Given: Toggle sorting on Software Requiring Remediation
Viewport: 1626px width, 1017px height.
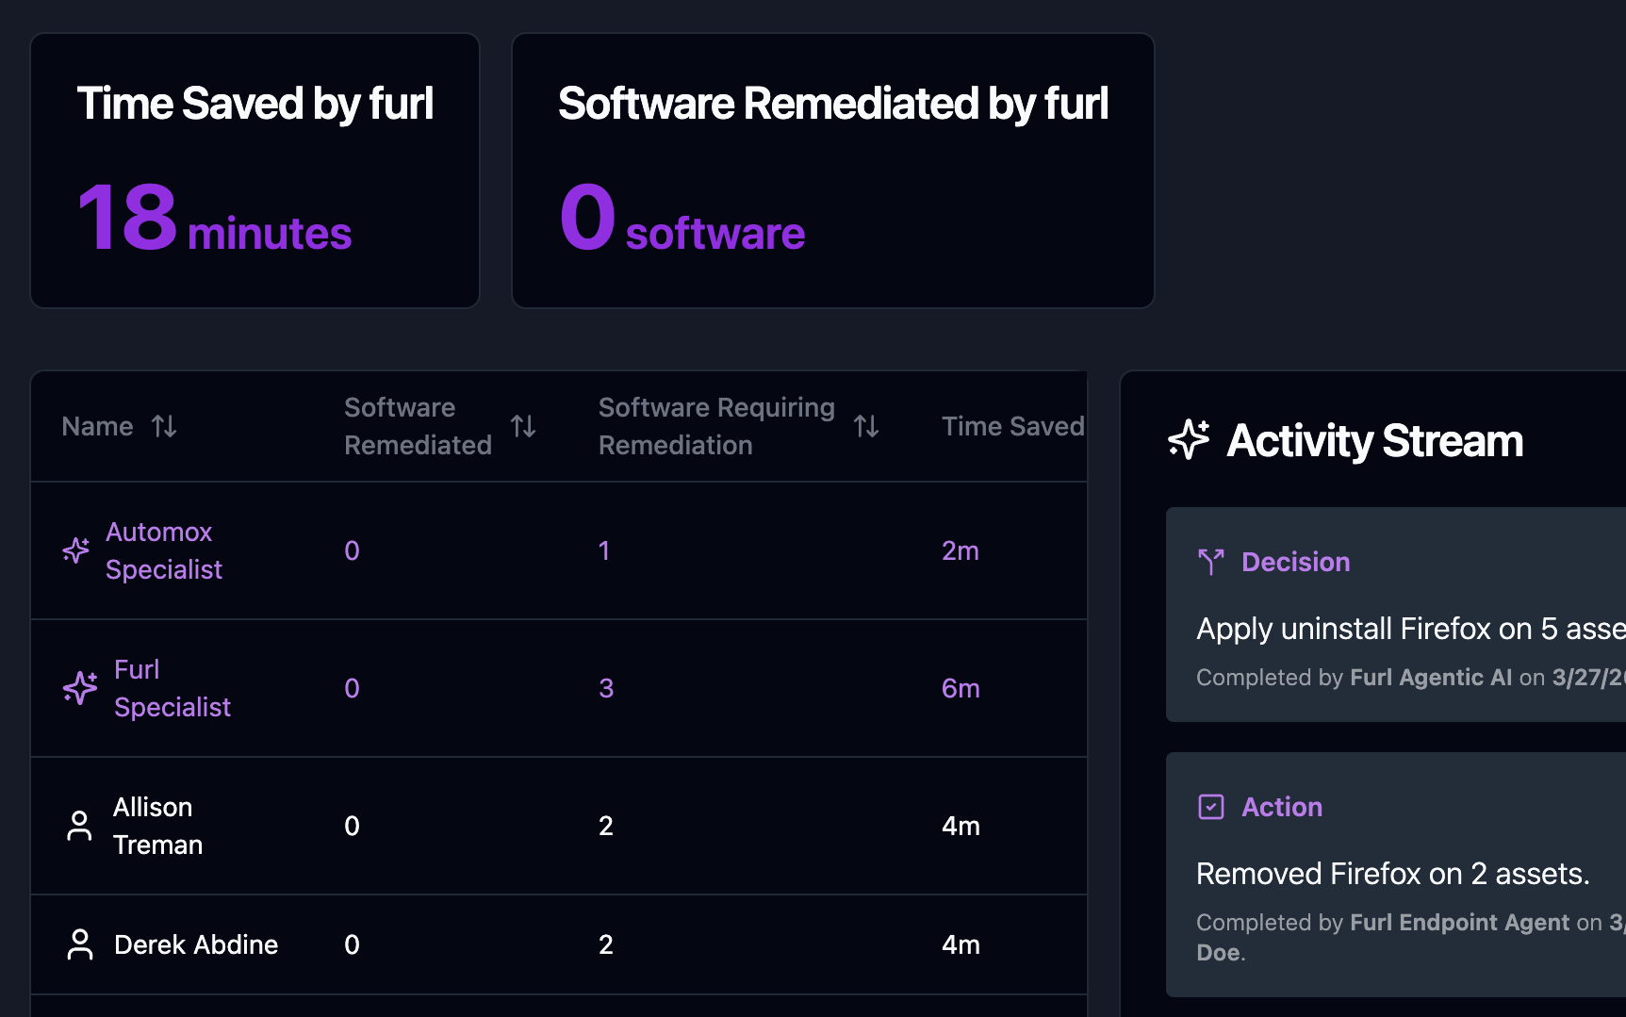Looking at the screenshot, I should (867, 426).
